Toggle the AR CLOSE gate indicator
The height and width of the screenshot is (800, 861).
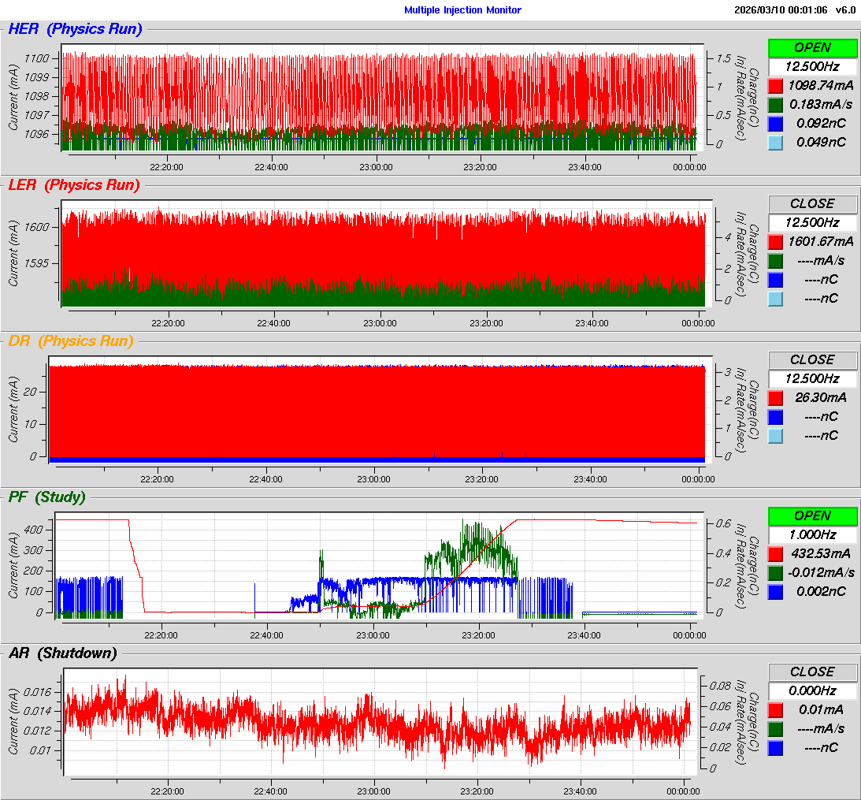[x=812, y=672]
